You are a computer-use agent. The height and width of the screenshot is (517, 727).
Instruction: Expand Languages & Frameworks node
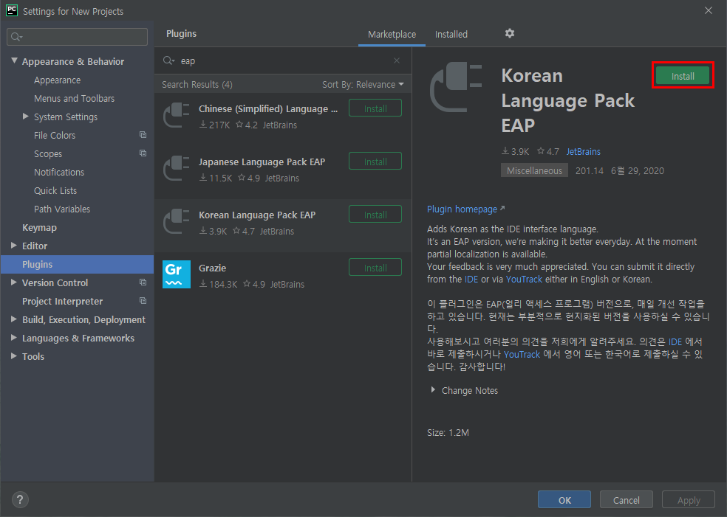pos(14,338)
